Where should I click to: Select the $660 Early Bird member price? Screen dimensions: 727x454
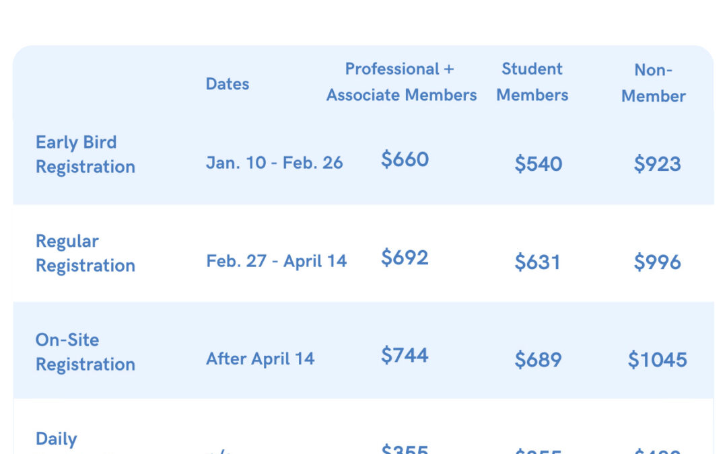(405, 159)
